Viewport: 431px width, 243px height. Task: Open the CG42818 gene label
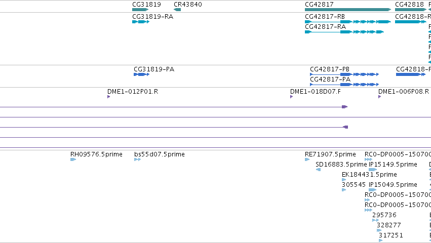point(409,5)
